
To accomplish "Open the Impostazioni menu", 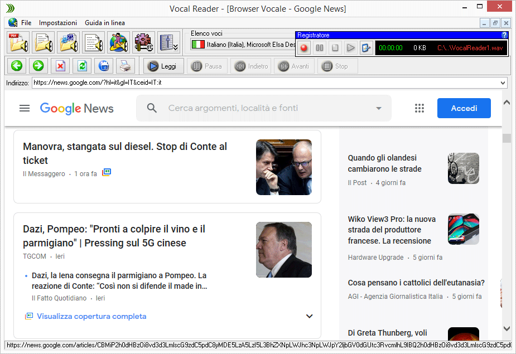I will (x=58, y=23).
